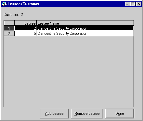
Task: Select row header number 1
Action: click(x=9, y=28)
